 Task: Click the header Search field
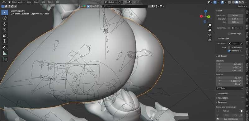pyautogui.click(x=125, y=6)
